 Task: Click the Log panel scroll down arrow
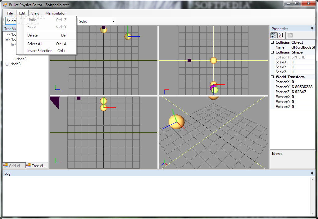click(x=312, y=213)
